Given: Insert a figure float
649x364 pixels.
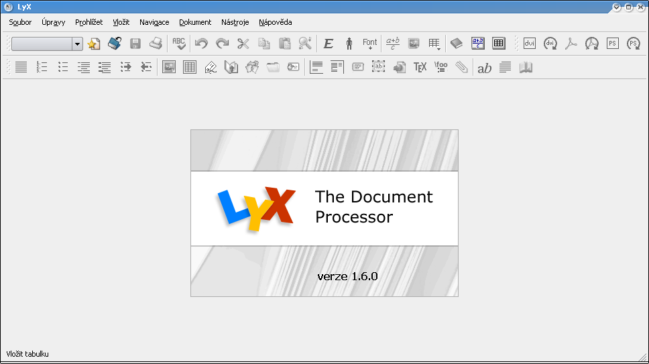Looking at the screenshot, I should [x=169, y=67].
